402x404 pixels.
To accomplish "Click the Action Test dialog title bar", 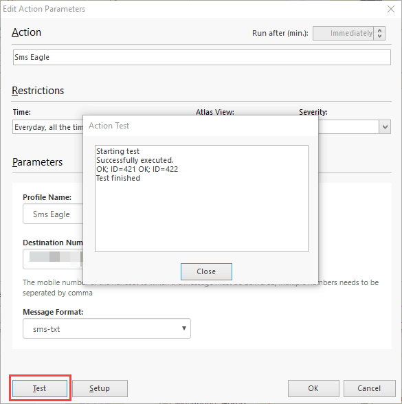I will point(201,126).
